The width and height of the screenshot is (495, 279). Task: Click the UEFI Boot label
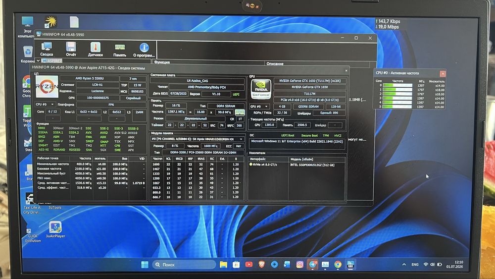288,135
